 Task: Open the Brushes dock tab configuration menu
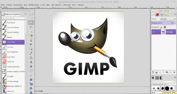coord(175,77)
